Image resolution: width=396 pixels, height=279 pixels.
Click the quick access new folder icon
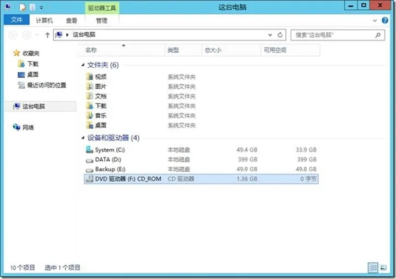click(32, 7)
